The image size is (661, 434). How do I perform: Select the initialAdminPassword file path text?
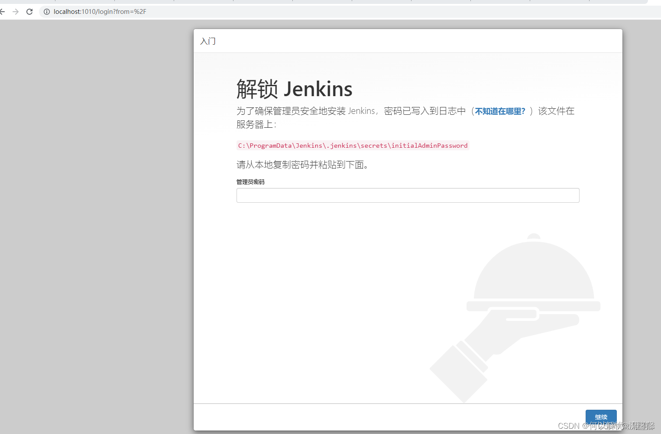tap(353, 146)
